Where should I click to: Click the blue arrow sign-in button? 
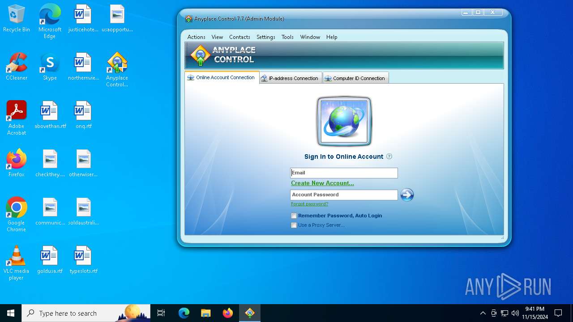click(407, 195)
